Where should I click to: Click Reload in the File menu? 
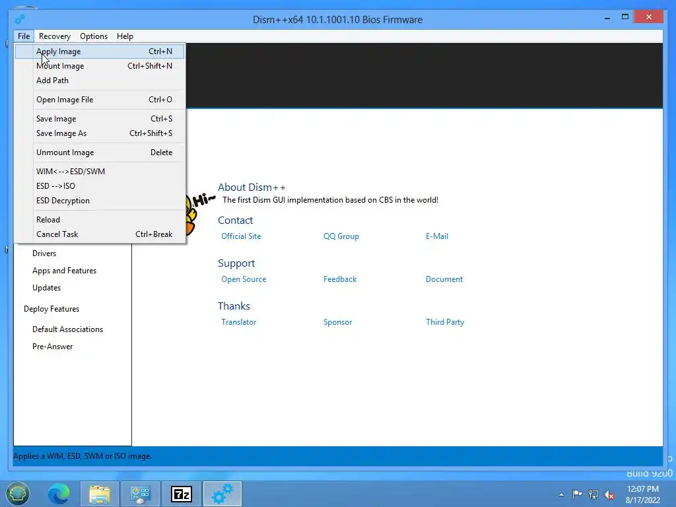click(x=100, y=219)
